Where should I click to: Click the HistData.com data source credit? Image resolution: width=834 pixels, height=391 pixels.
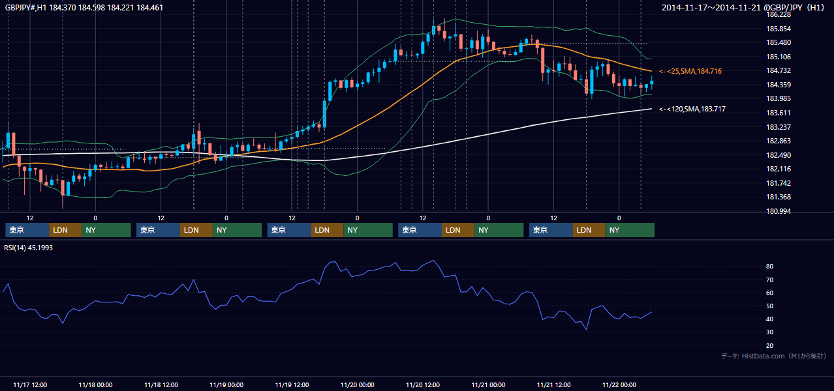774,356
